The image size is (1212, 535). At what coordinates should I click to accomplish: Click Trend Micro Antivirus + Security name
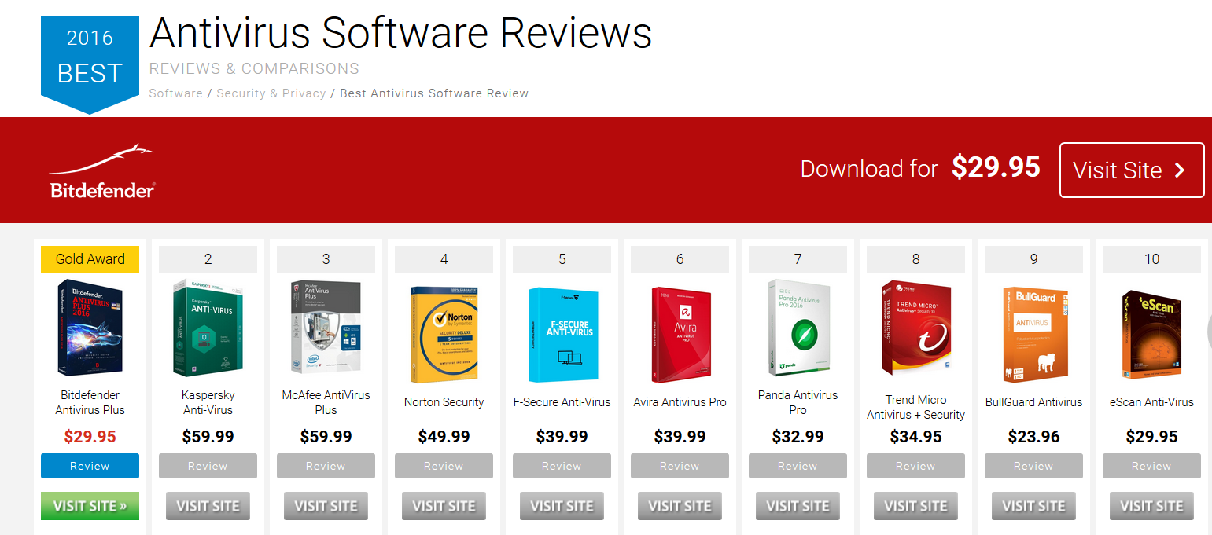coord(915,407)
